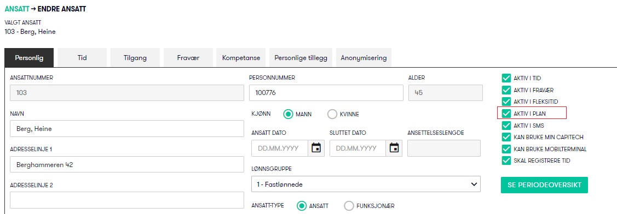Open the Anonymisering tab
617x214 pixels.
(x=364, y=58)
